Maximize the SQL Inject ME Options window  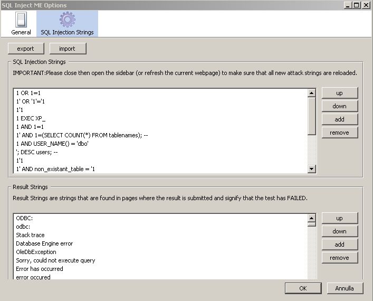point(357,5)
